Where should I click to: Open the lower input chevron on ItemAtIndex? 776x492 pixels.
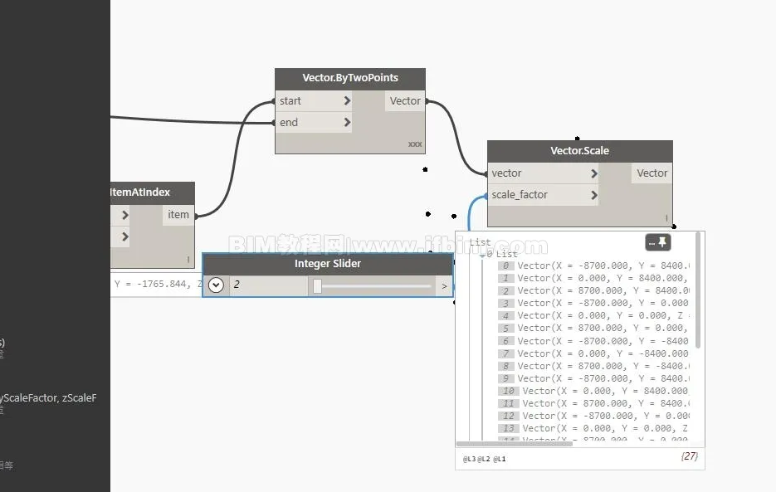(124, 236)
